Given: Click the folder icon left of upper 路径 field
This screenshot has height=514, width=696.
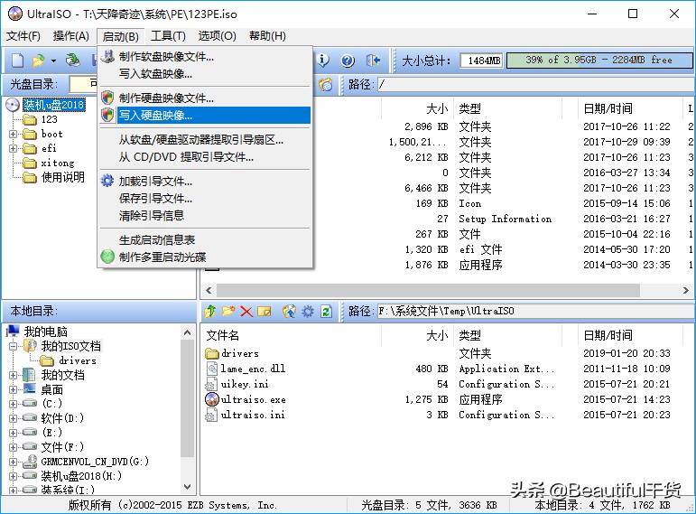Looking at the screenshot, I should tap(326, 84).
